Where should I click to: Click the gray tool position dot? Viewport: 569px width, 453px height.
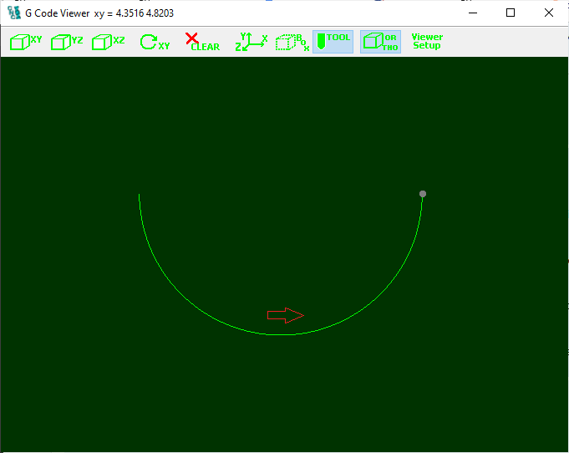tap(423, 194)
